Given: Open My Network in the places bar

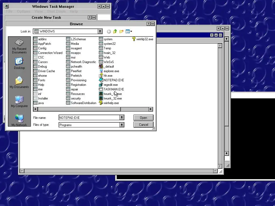Looking at the screenshot, I should pos(19,120).
